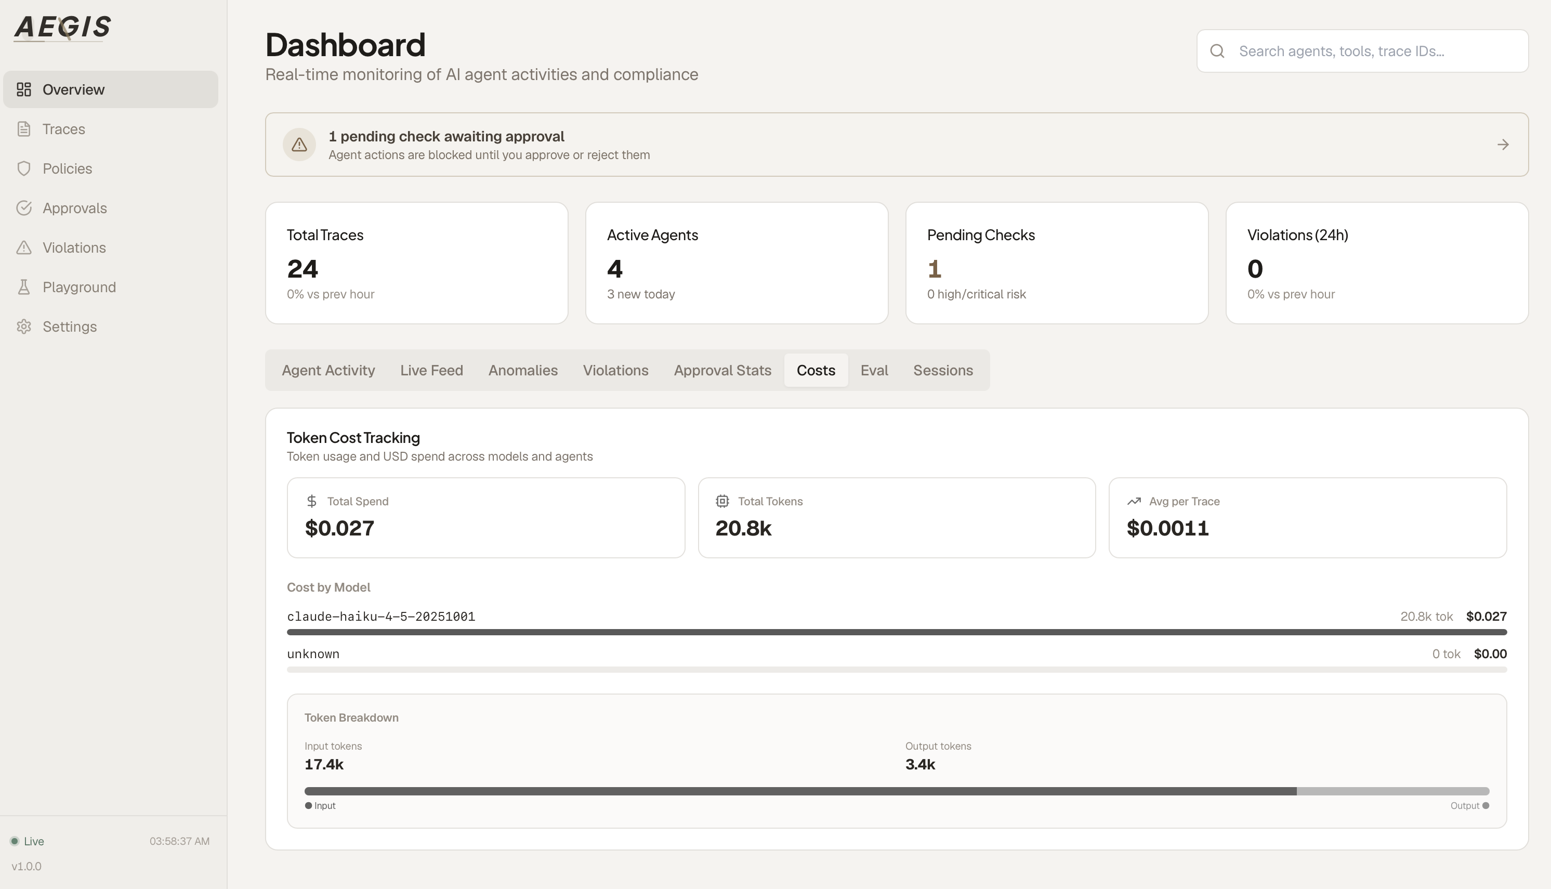The width and height of the screenshot is (1551, 889).
Task: Open Settings with the gear icon
Action: (x=24, y=326)
